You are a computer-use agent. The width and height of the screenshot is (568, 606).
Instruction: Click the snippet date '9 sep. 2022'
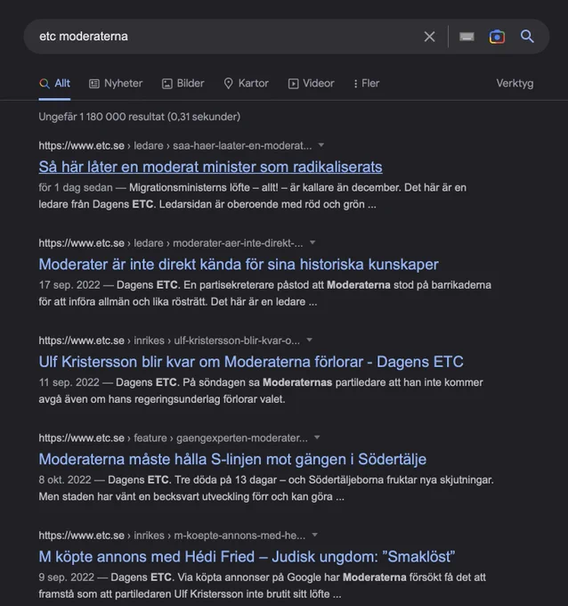click(67, 577)
